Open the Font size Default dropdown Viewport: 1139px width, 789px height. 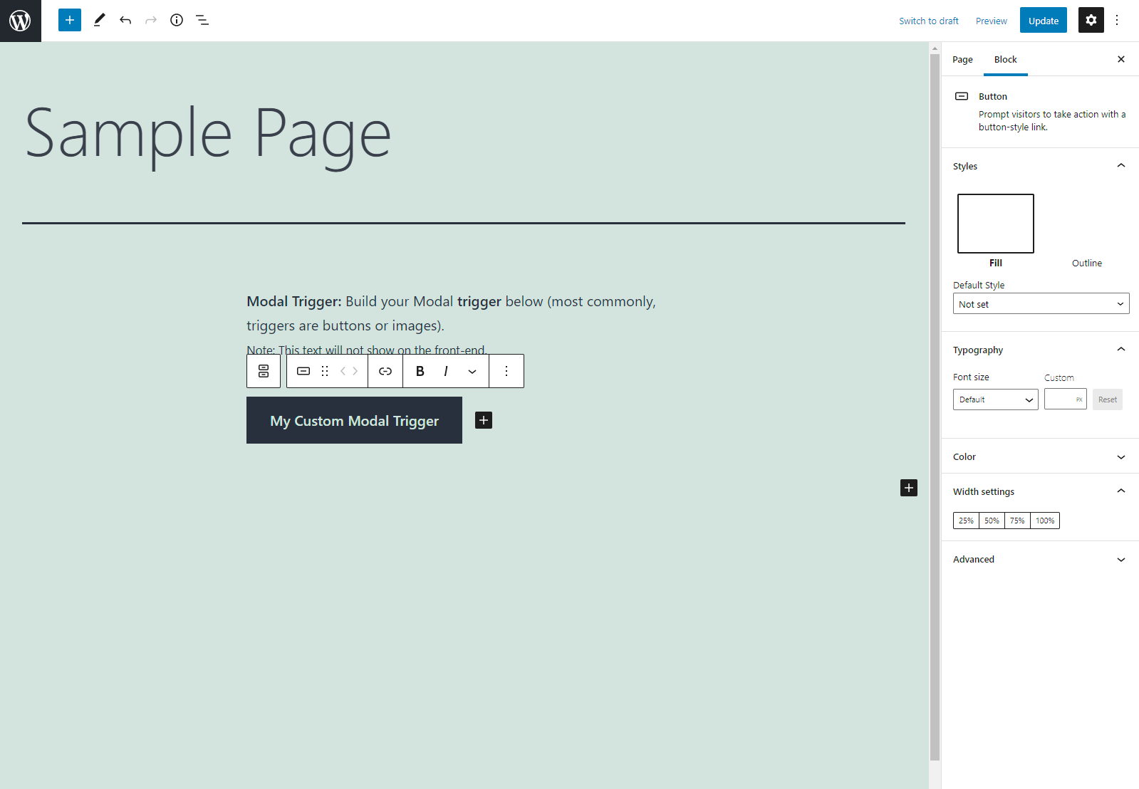(995, 399)
